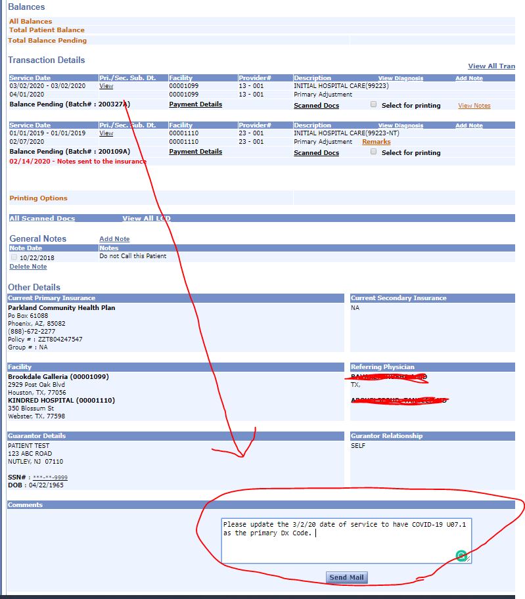Image resolution: width=525 pixels, height=599 pixels.
Task: Open the All Scanned Docs link
Action: coord(42,219)
